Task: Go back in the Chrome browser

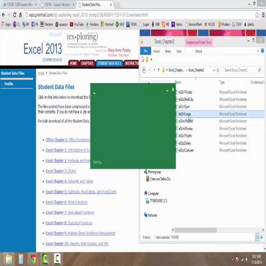Action: pyautogui.click(x=3, y=15)
